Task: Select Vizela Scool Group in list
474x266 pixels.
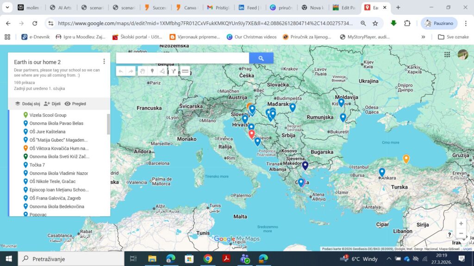Action: pos(48,115)
